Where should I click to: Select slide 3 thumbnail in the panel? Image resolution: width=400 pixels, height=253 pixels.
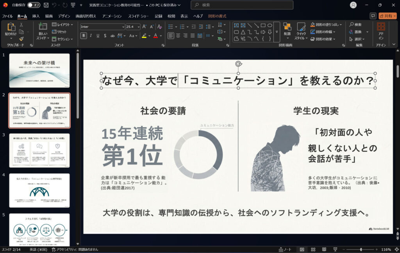coord(39,150)
